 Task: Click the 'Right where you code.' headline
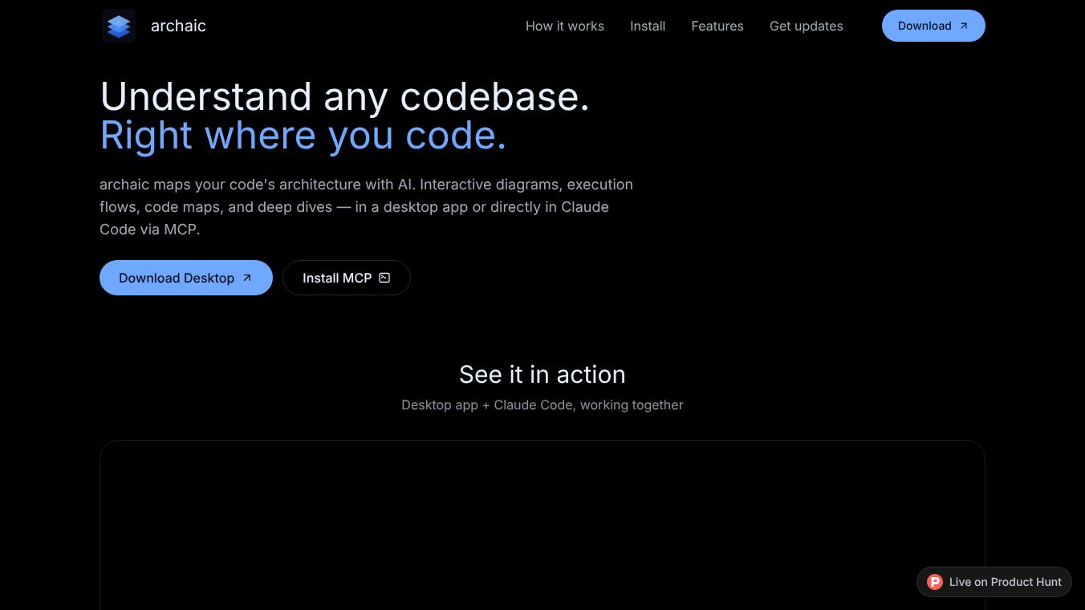[x=303, y=136]
